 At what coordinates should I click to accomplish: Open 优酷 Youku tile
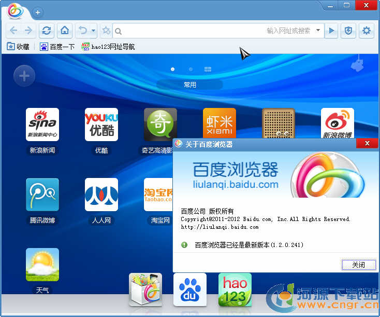click(101, 125)
